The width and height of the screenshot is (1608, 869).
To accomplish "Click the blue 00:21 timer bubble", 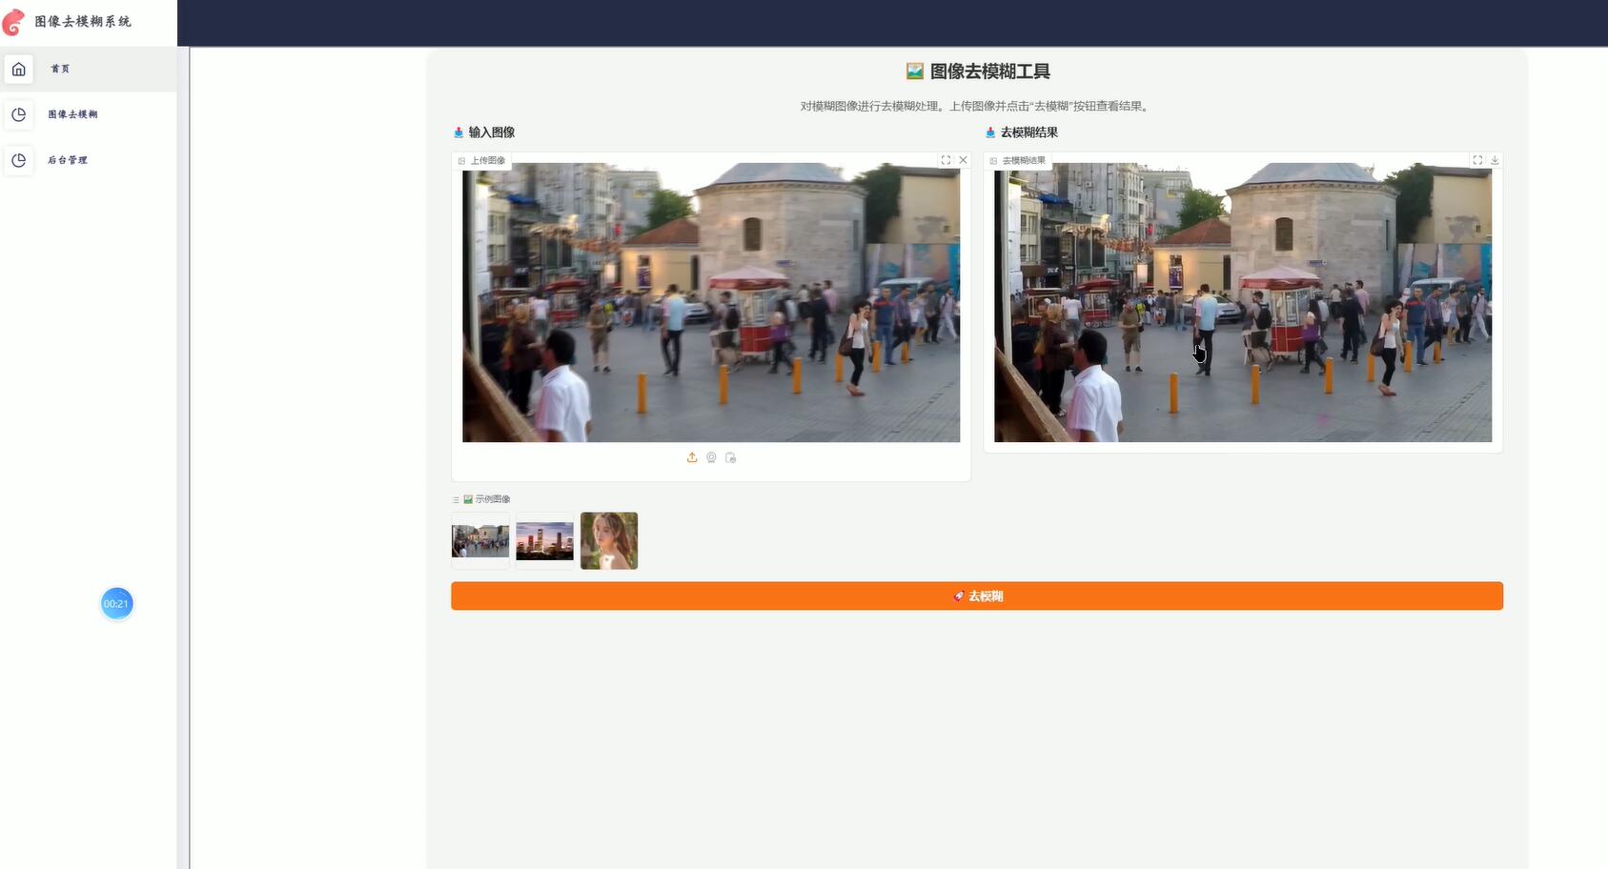I will pos(116,604).
